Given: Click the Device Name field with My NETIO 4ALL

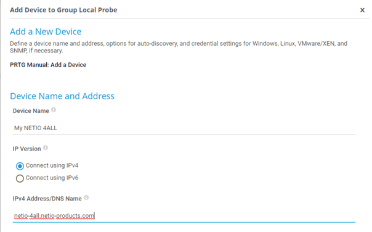Looking at the screenshot, I should [x=184, y=128].
